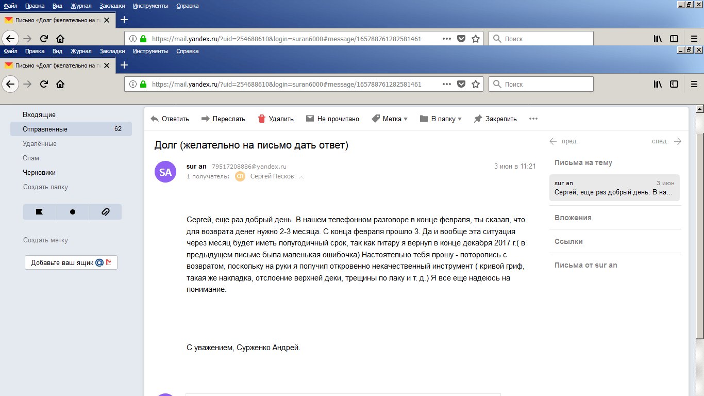704x396 pixels.
Task: Click the Создать метку link
Action: (x=45, y=240)
